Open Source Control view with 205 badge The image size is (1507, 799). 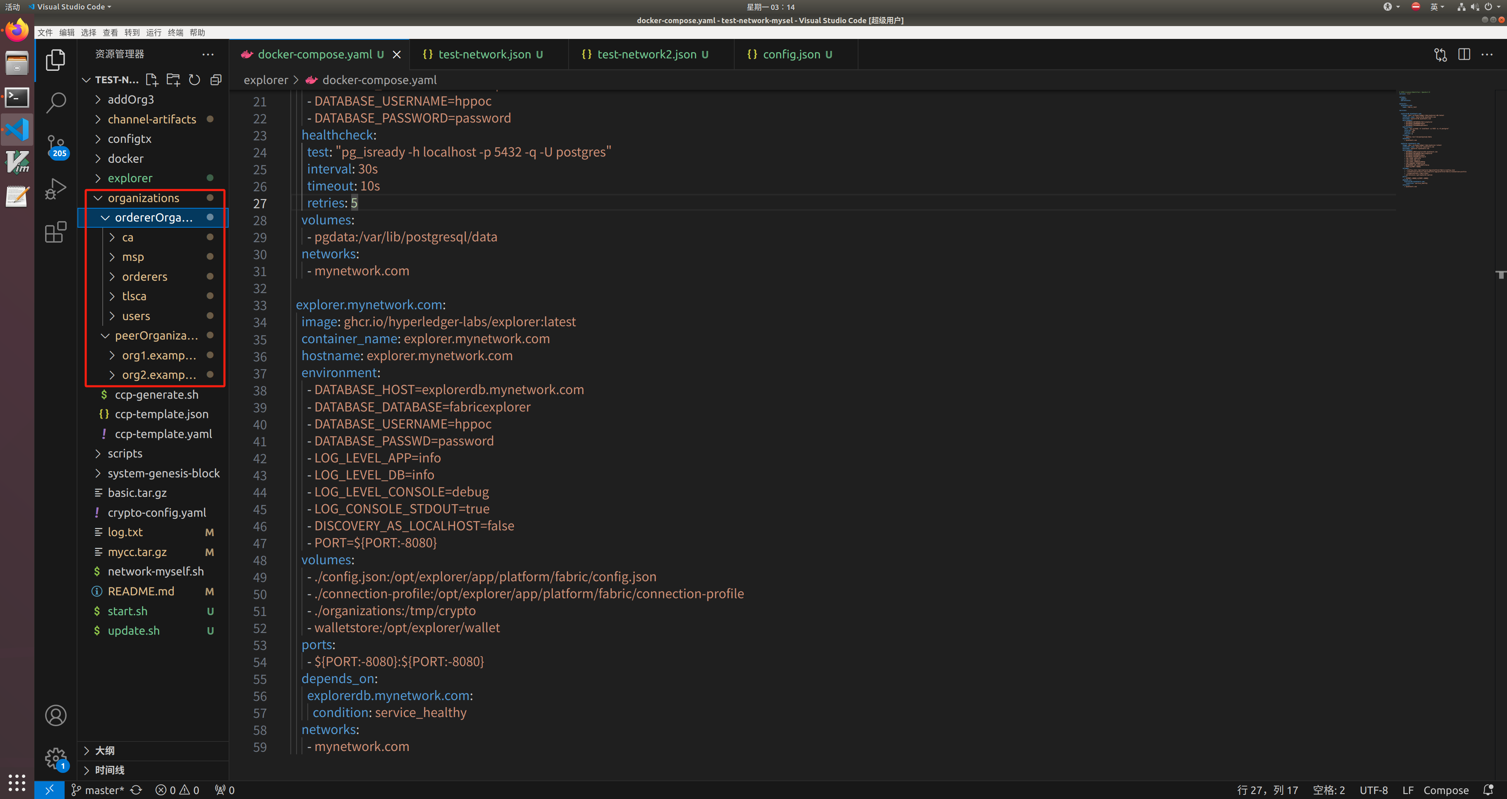(x=57, y=146)
